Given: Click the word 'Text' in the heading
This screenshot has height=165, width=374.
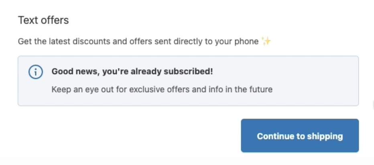Looking at the screenshot, I should (28, 20).
